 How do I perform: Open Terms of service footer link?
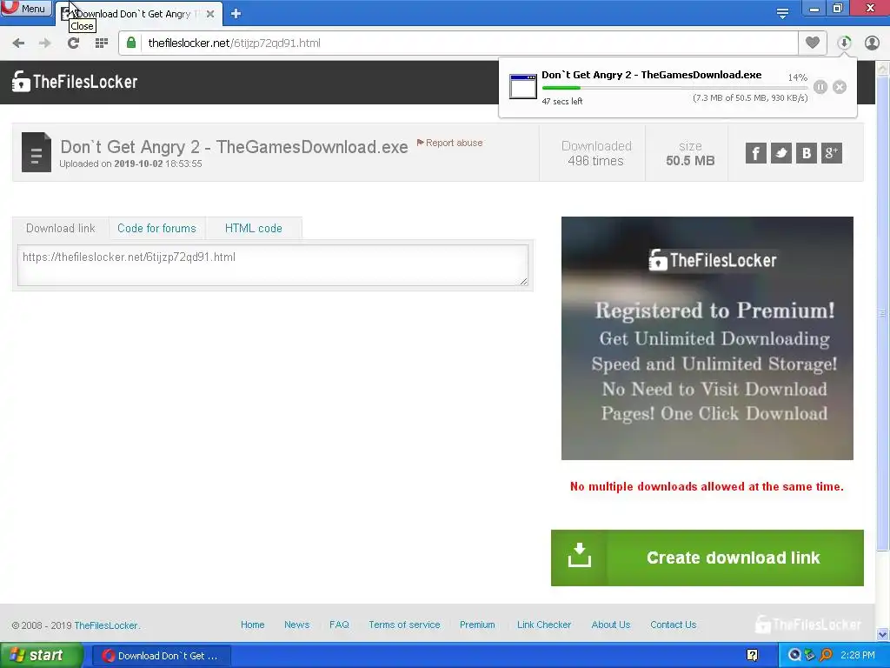click(x=404, y=625)
